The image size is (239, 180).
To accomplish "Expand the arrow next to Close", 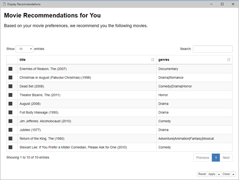I will pos(233,174).
